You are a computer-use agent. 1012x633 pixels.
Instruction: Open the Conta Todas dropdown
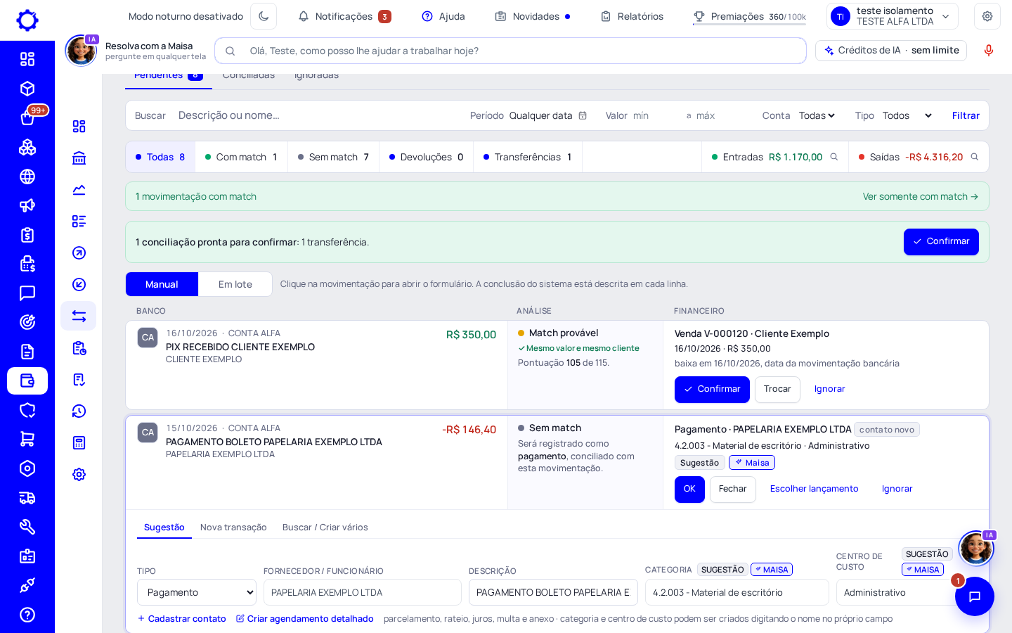(x=817, y=115)
